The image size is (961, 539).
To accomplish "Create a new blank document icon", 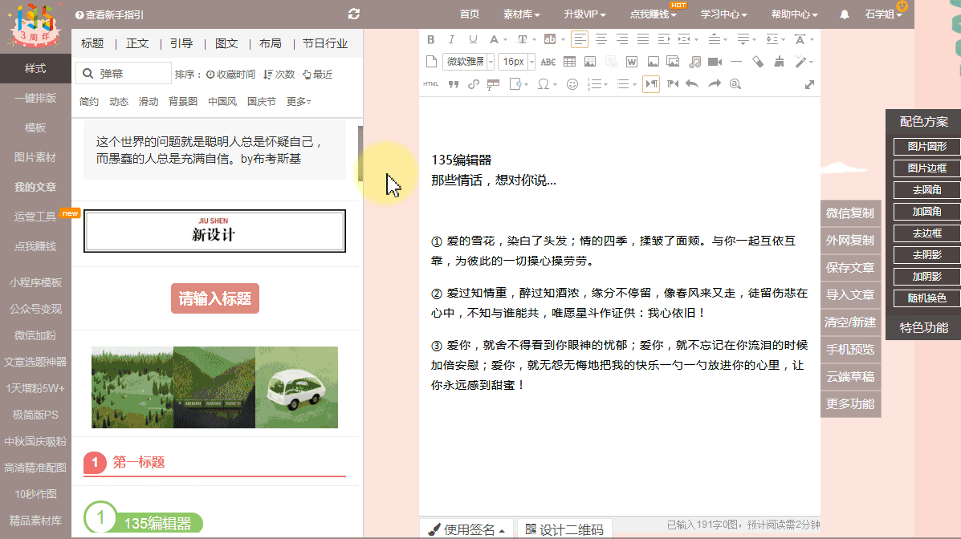I will pos(431,62).
